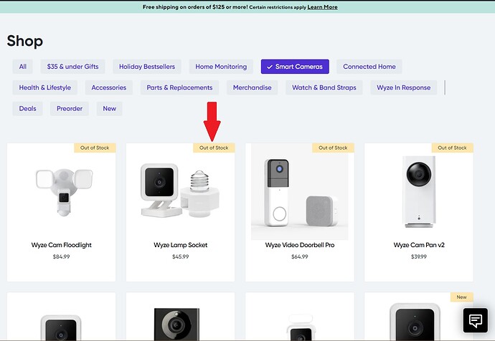Screen dimensions: 495x341
Task: Click Out of Stock badge on Doorbell Pro
Action: point(333,148)
